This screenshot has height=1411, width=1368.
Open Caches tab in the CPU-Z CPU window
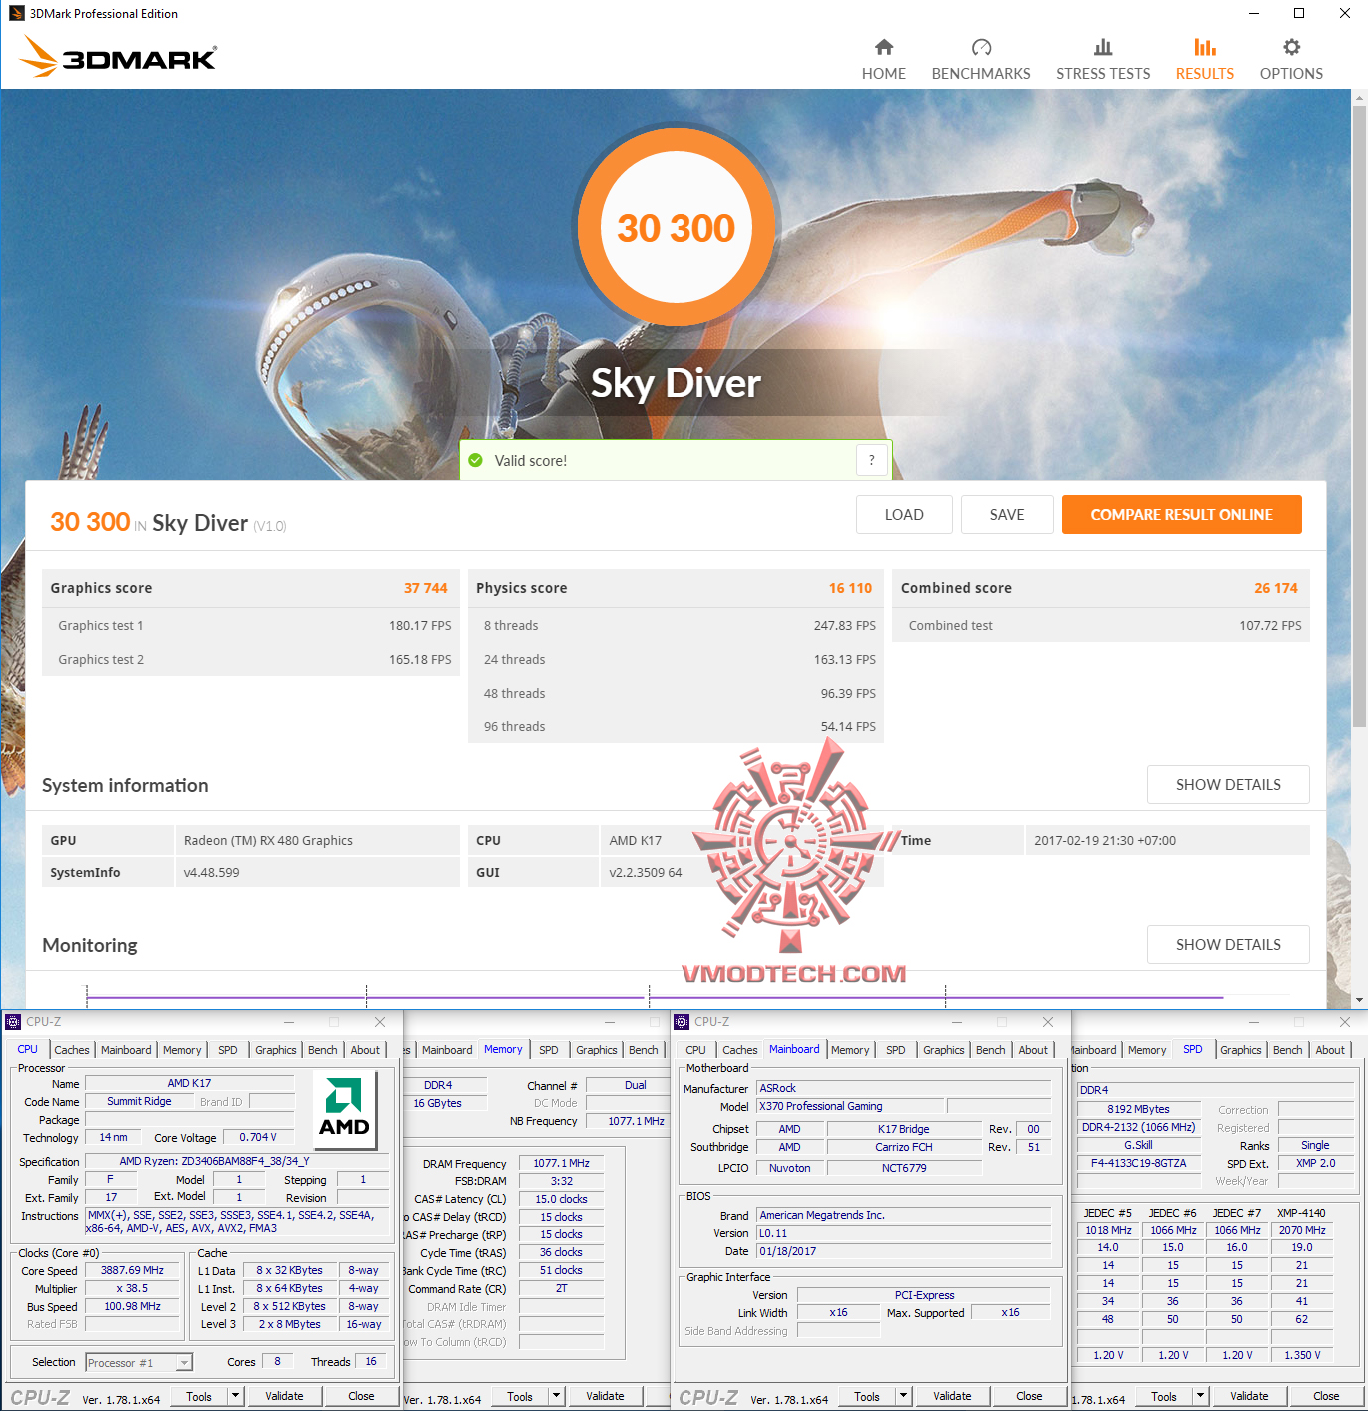(72, 1050)
